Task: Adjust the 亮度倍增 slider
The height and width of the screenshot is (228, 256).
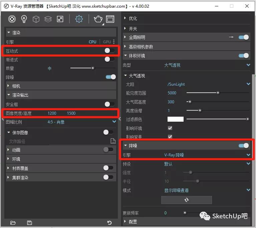Action: coord(200,110)
